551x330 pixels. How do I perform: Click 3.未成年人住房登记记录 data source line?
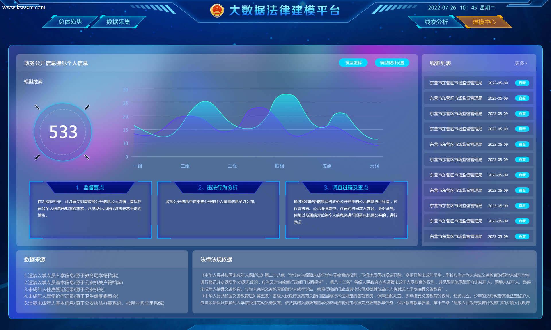click(64, 289)
